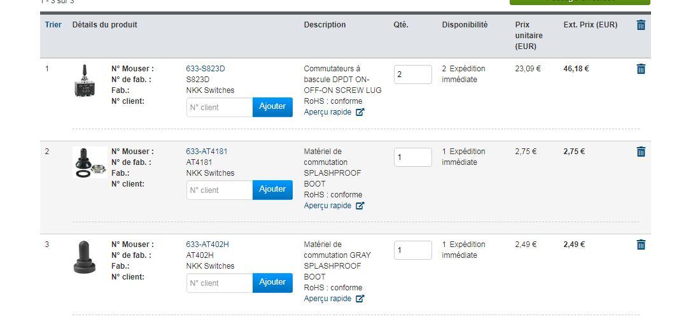The height and width of the screenshot is (319, 693).
Task: Delete all items using header trash icon
Action: 641,25
